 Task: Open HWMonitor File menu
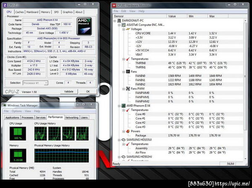tap(116, 11)
